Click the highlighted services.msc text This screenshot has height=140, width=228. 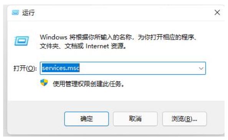pos(61,68)
